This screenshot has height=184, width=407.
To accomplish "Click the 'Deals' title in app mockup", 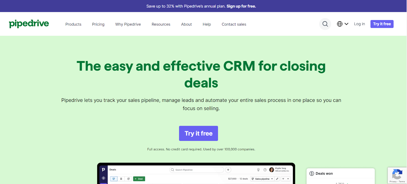I will coord(113,170).
